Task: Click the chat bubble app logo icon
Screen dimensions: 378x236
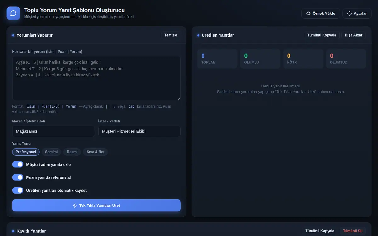Action: click(13, 13)
